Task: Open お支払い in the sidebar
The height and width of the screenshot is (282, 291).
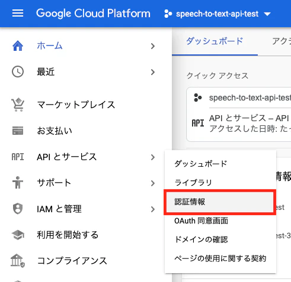Action: tap(55, 131)
